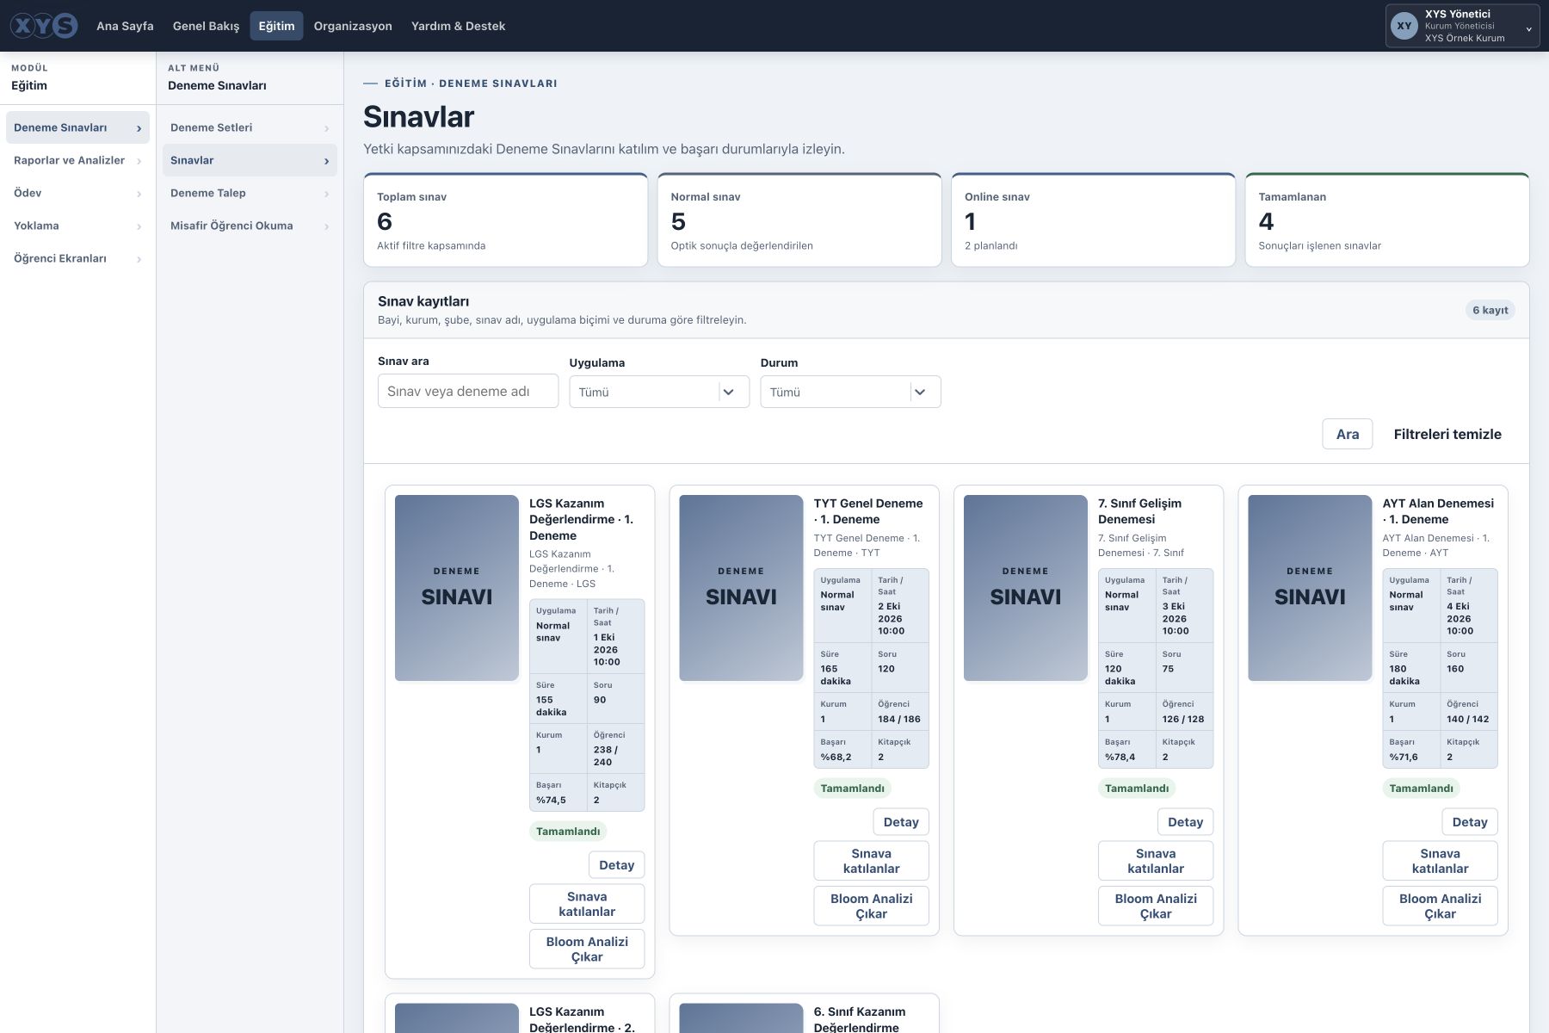Select the Eğitim top menu item
Screen dimensions: 1549x1033
pyautogui.click(x=276, y=26)
